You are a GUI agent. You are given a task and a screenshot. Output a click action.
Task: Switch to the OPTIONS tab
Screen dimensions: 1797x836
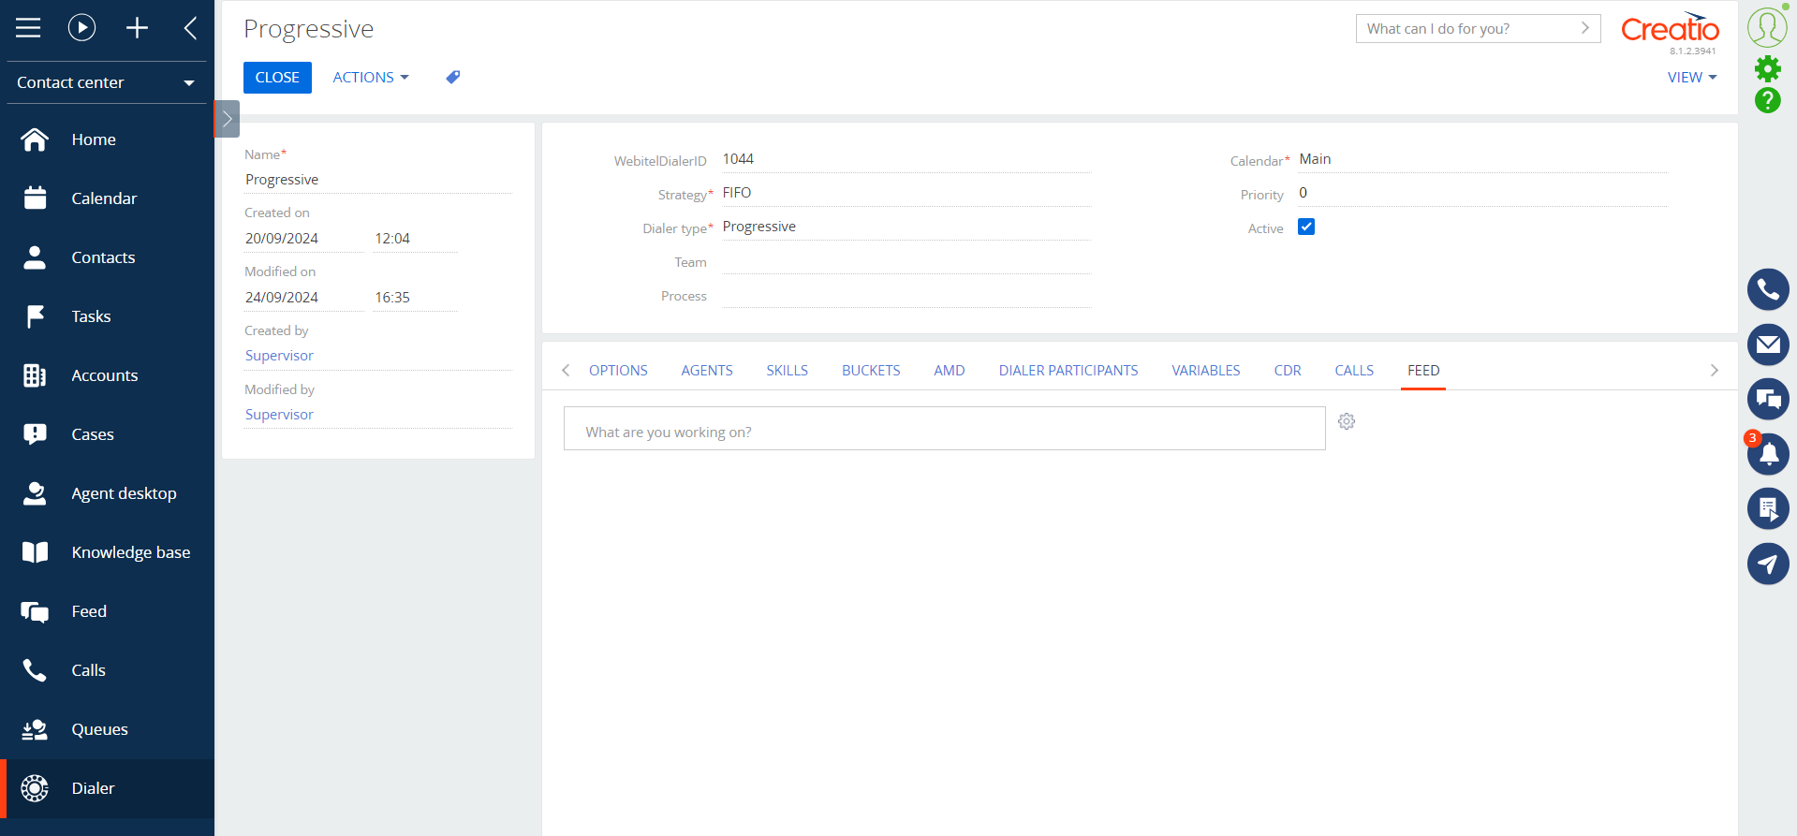618,371
